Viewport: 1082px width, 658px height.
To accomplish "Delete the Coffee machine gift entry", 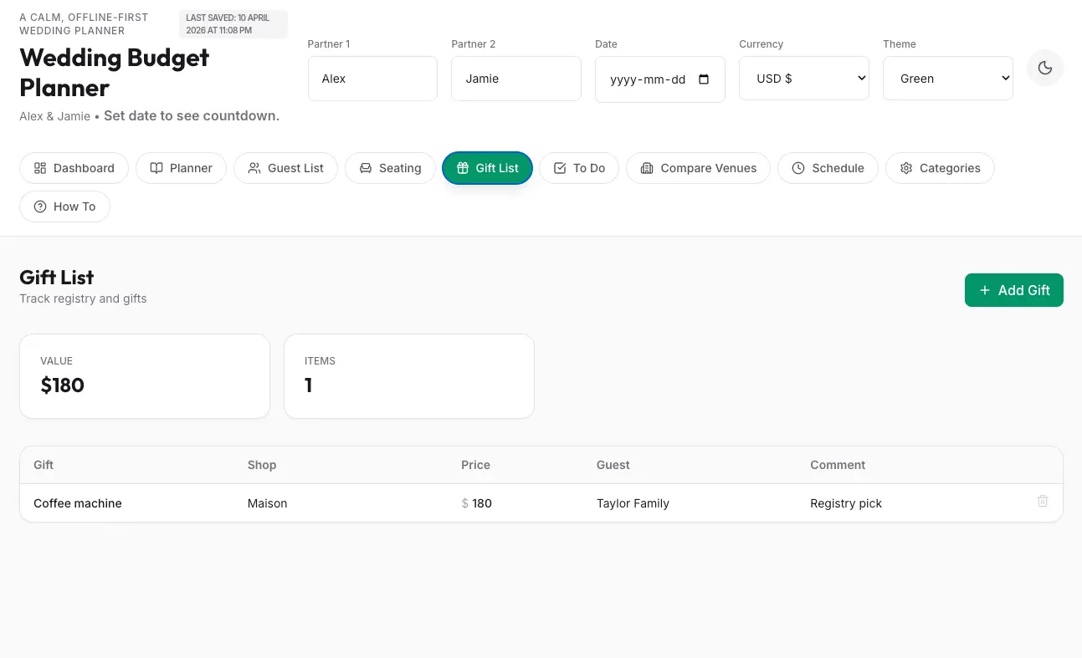I will coord(1043,501).
